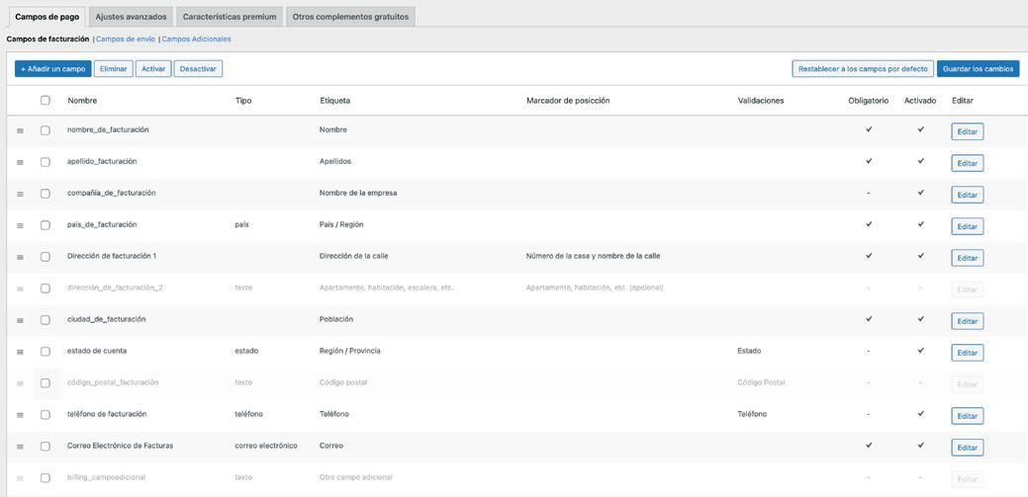Open Características premium tab

coord(231,17)
